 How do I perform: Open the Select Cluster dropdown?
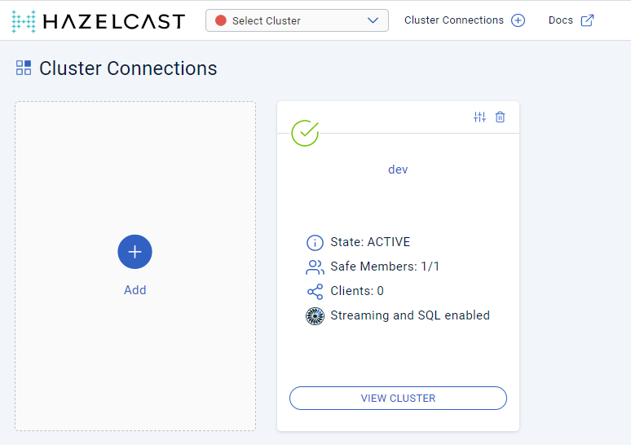[x=297, y=20]
